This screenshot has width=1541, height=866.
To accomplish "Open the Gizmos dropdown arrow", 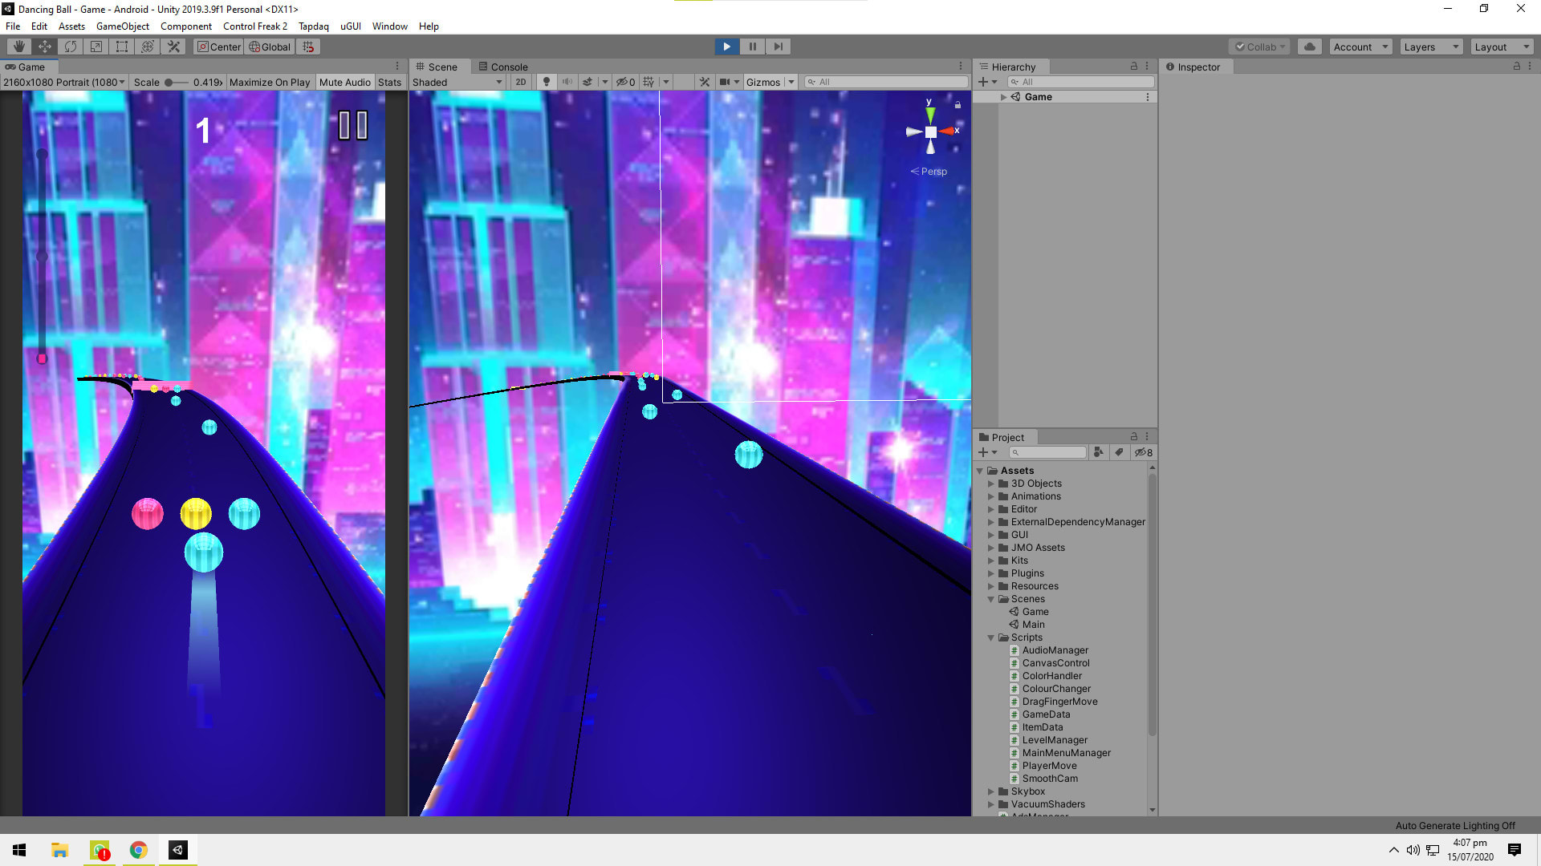I will click(x=791, y=82).
